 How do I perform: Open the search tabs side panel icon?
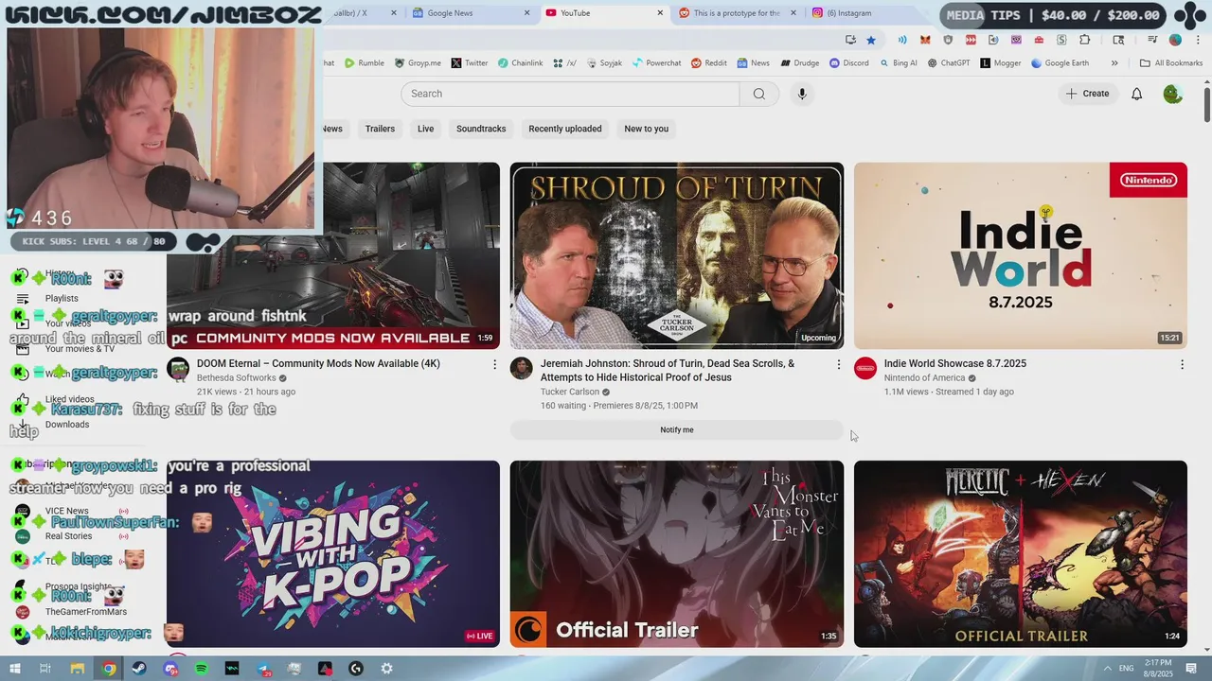tap(1118, 40)
